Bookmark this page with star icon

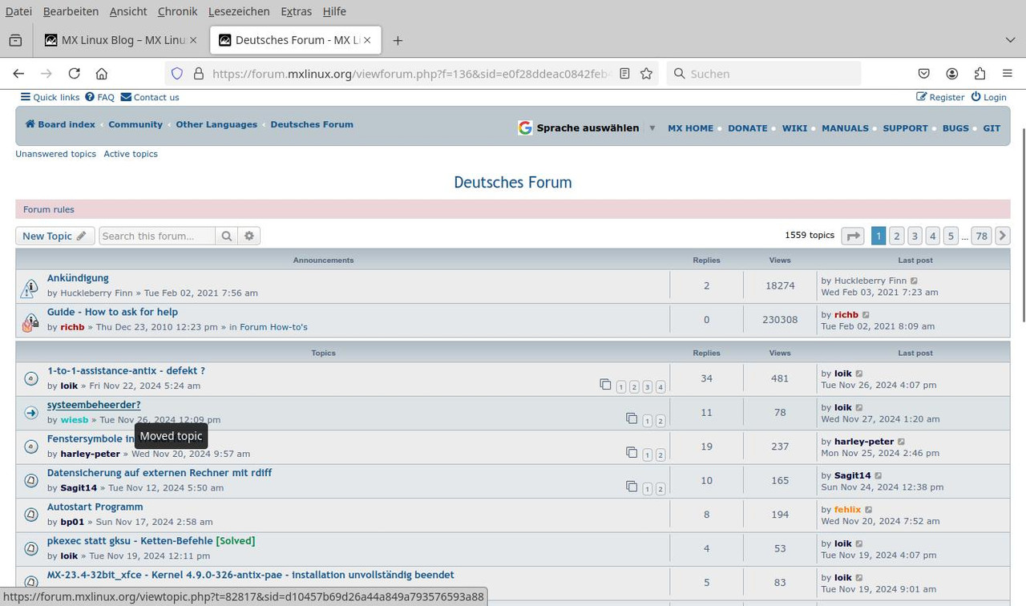tap(646, 73)
